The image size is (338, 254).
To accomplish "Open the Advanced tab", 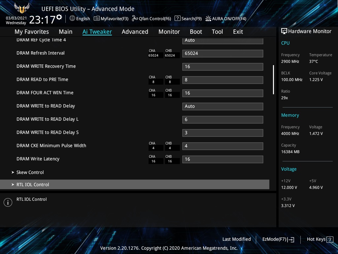I will click(135, 32).
